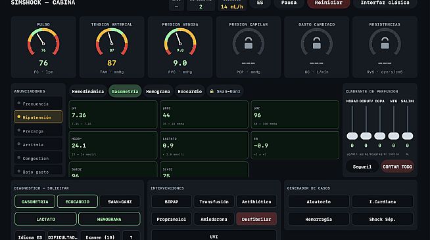Open the Hemograma tab

point(158,91)
